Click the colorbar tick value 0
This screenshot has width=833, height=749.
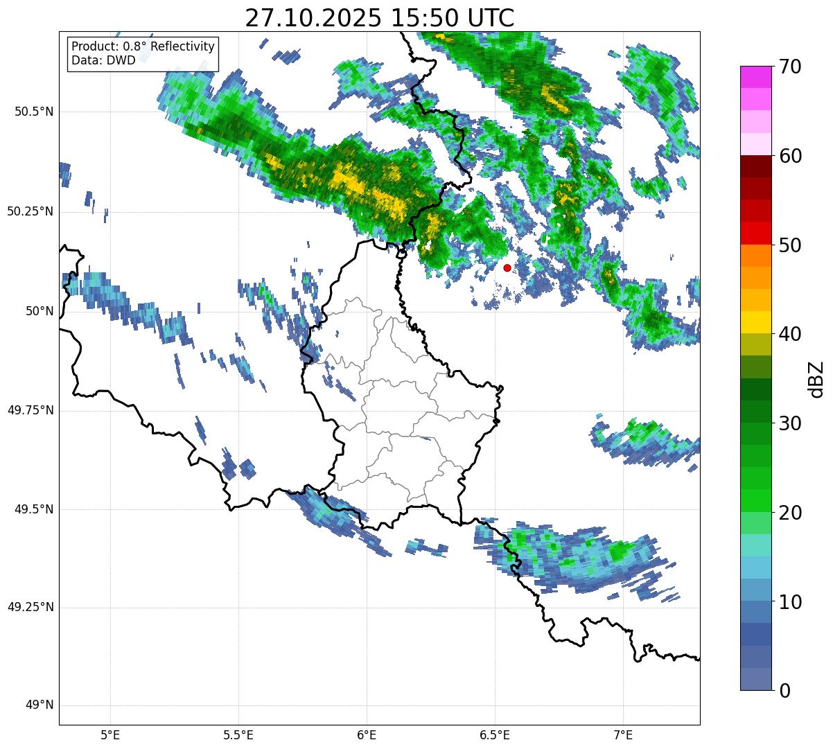pyautogui.click(x=785, y=691)
